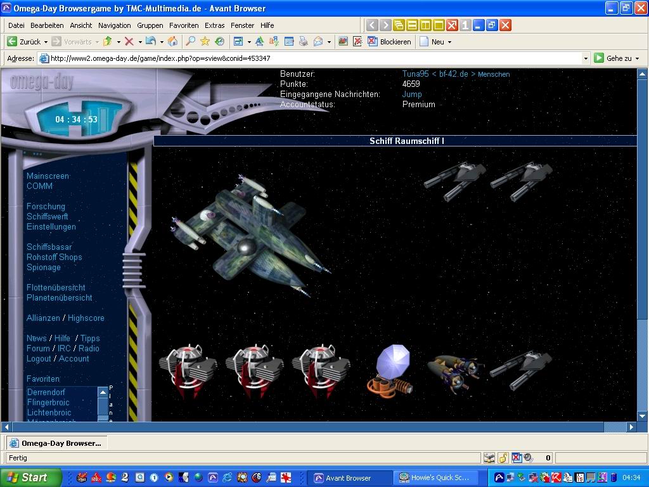
Task: Open the History clock icon
Action: [x=219, y=41]
